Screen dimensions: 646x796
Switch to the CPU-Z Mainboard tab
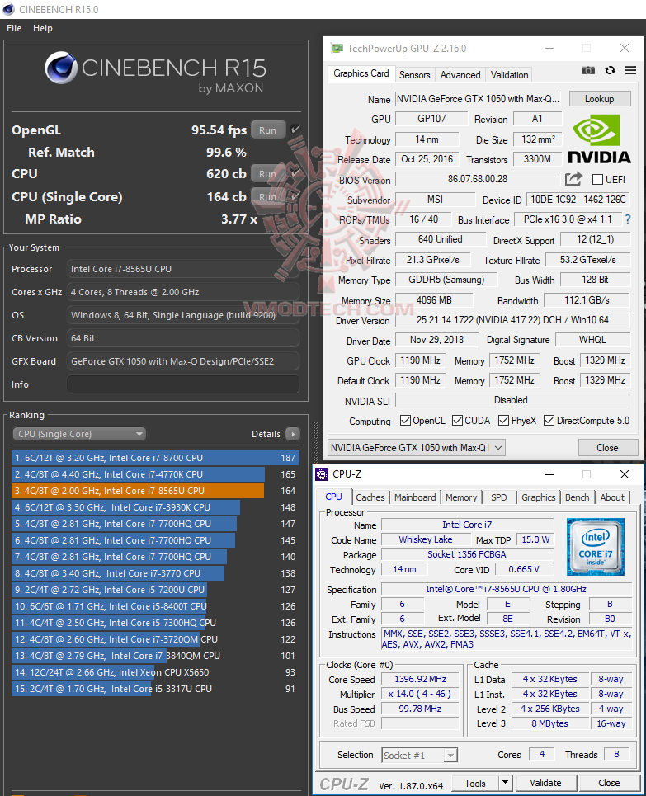coord(415,497)
